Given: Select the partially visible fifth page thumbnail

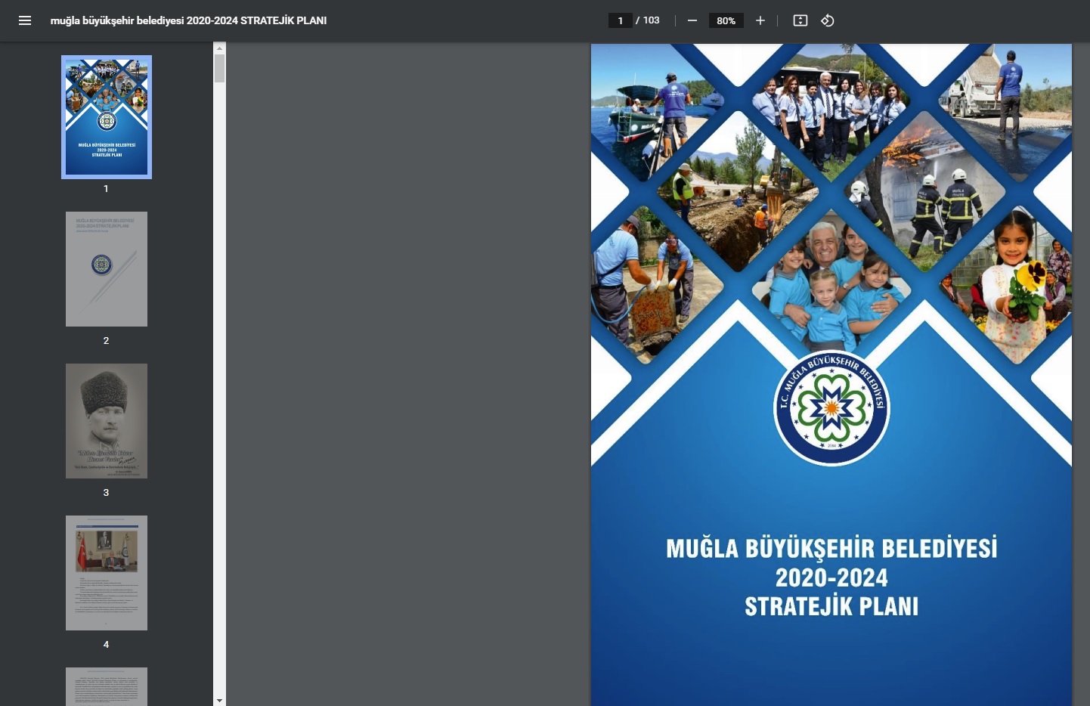Looking at the screenshot, I should point(107,686).
